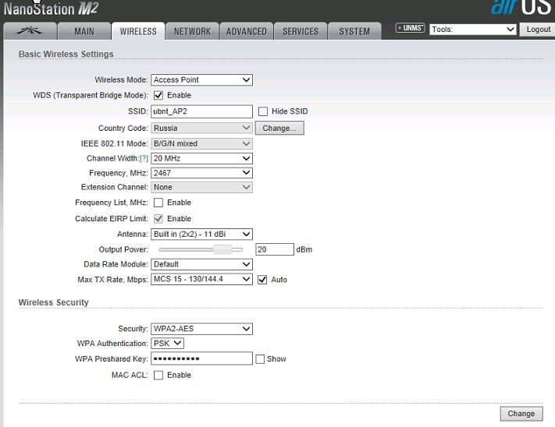Open the SERVICES tab
Screen dimensions: 555x427
pos(301,31)
